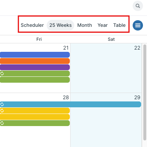Click the date number 29
Viewport: 147px width, 147px height.
coord(137,97)
